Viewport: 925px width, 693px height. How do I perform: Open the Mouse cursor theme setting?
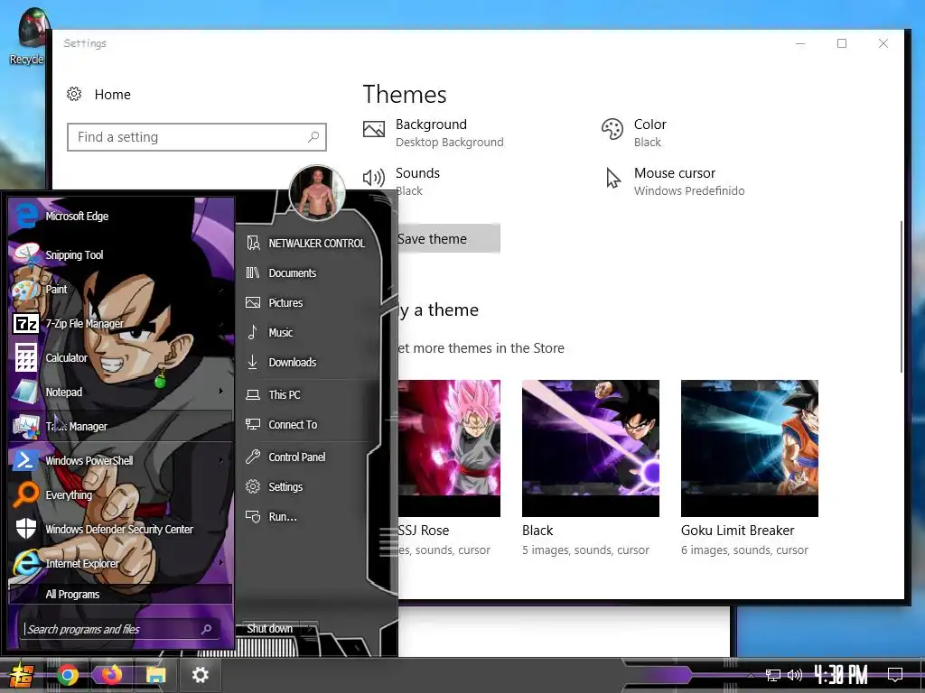675,181
